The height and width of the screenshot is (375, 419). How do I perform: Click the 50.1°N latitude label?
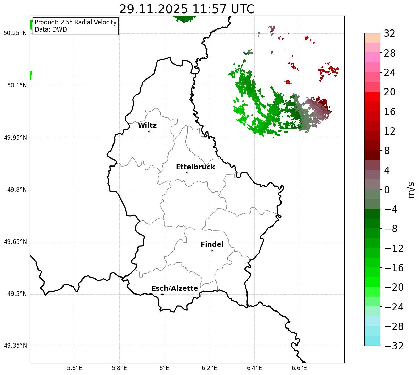17,85
